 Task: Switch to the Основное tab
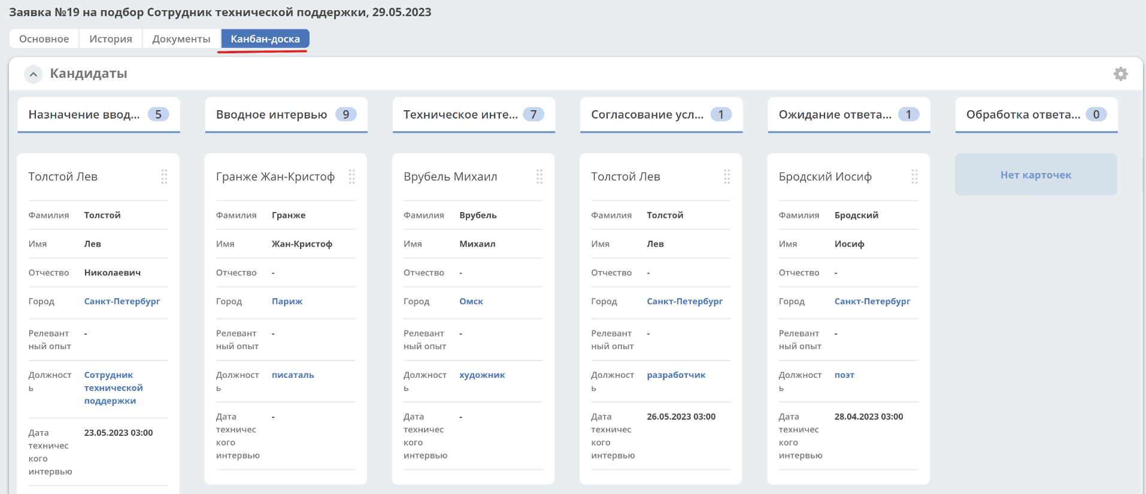click(x=44, y=39)
